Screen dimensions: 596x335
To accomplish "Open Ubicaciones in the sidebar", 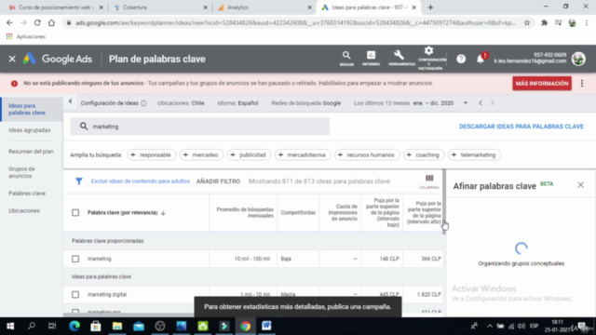I will click(x=24, y=211).
